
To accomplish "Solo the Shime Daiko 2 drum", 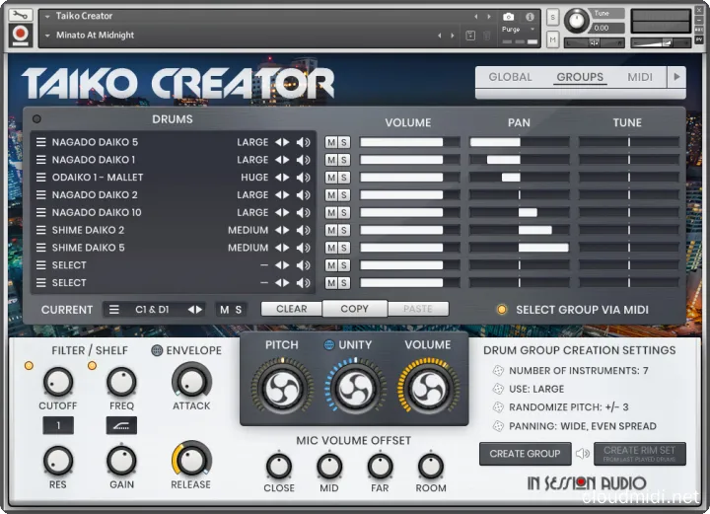I will (x=344, y=231).
